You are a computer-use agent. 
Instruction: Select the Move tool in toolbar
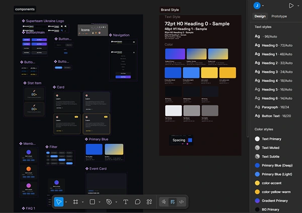point(59,202)
